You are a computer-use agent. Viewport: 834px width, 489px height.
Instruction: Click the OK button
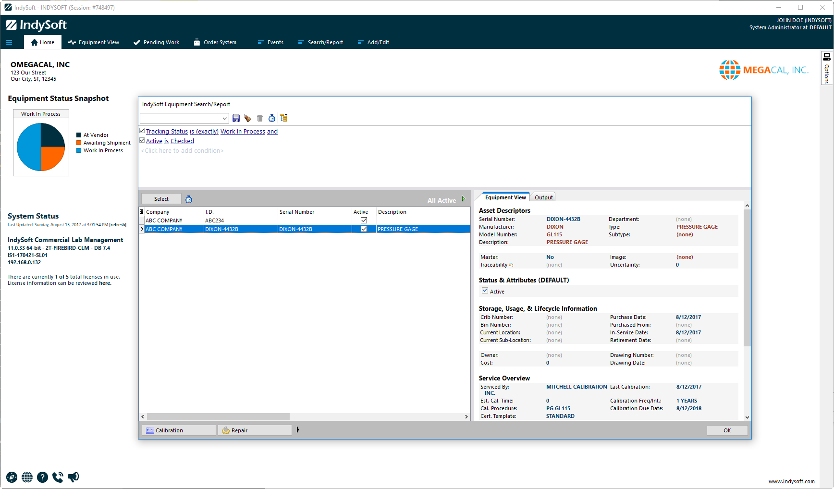coord(727,430)
